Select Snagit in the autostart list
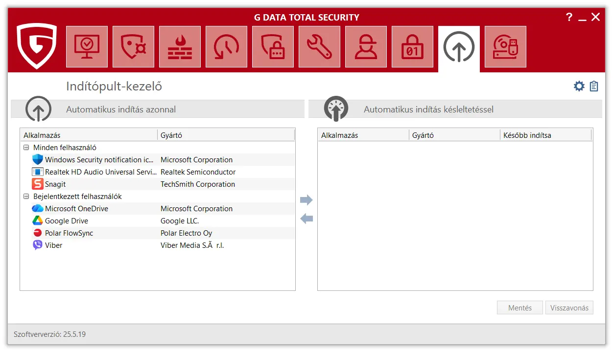Image resolution: width=613 pixels, height=352 pixels. [x=55, y=184]
